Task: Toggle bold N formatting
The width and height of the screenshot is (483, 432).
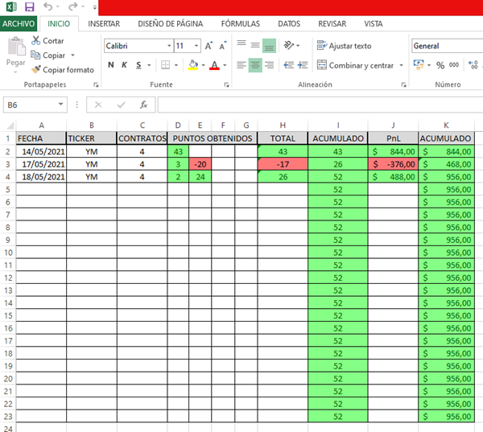Action: [x=111, y=65]
